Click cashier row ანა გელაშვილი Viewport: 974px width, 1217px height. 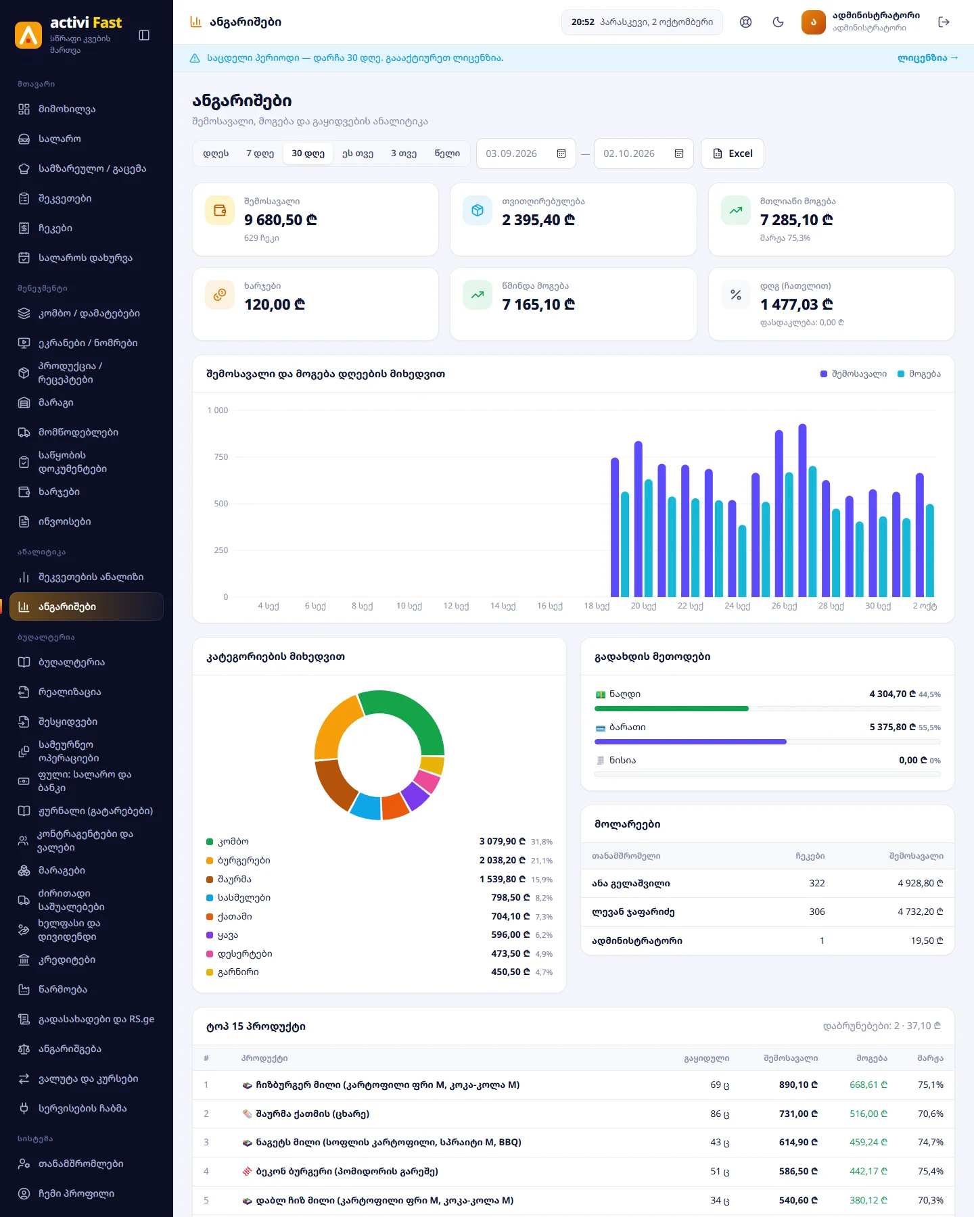click(768, 884)
